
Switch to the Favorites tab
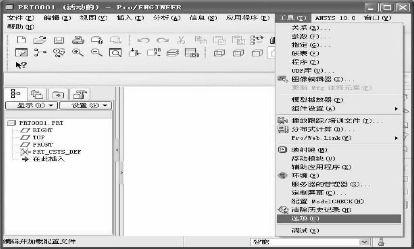(58, 94)
